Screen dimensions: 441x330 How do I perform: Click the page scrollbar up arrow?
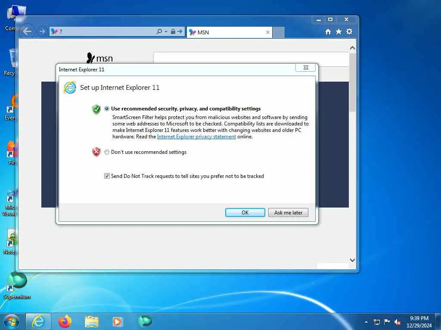pyautogui.click(x=352, y=48)
